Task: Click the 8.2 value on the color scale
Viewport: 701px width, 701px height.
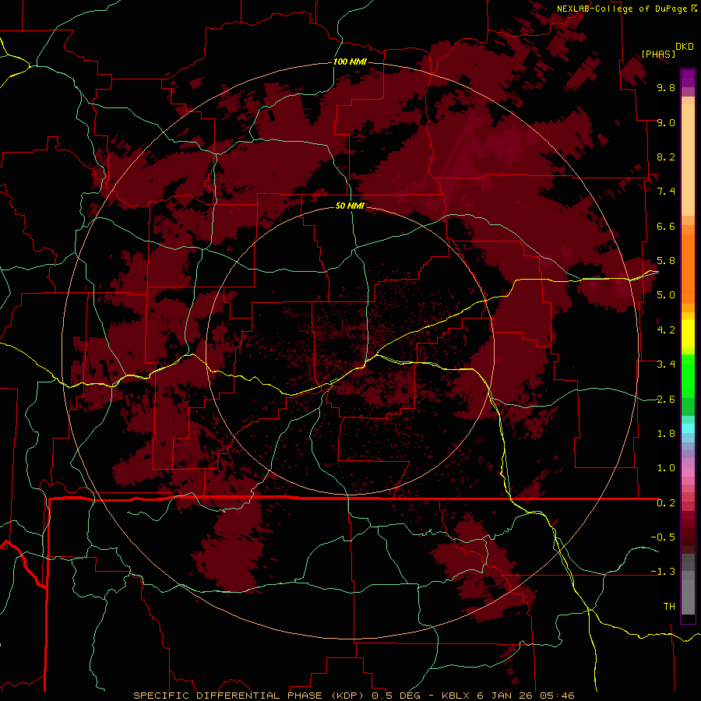Action: click(666, 157)
